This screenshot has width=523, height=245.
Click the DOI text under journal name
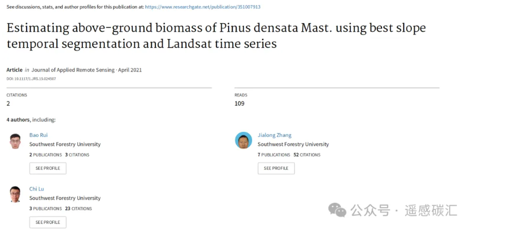31,79
